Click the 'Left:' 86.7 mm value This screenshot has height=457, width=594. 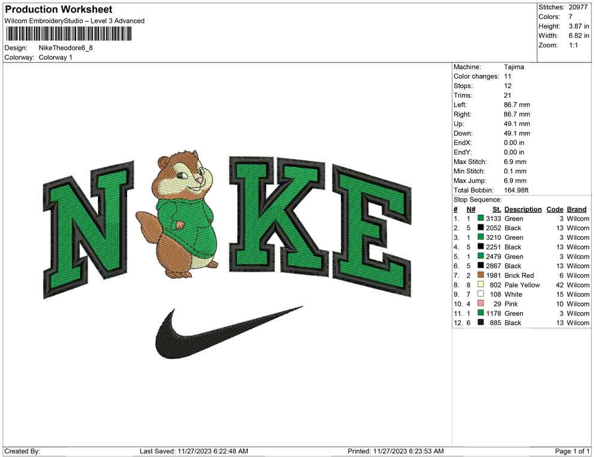pyautogui.click(x=517, y=104)
